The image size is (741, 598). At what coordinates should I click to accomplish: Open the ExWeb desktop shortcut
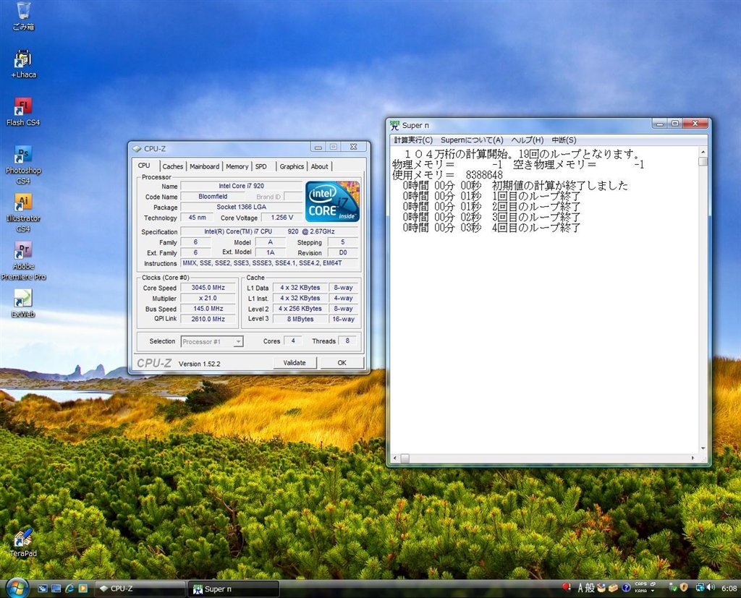[x=22, y=303]
